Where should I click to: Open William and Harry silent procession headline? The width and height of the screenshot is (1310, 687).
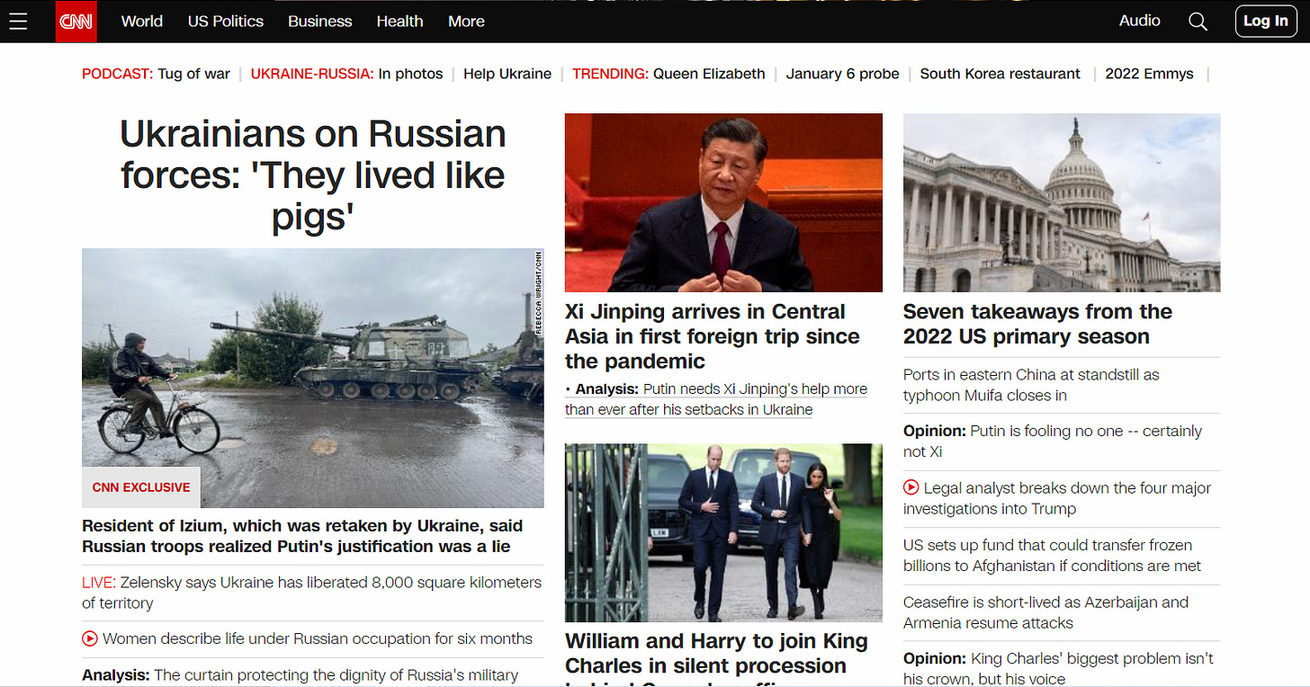click(716, 657)
